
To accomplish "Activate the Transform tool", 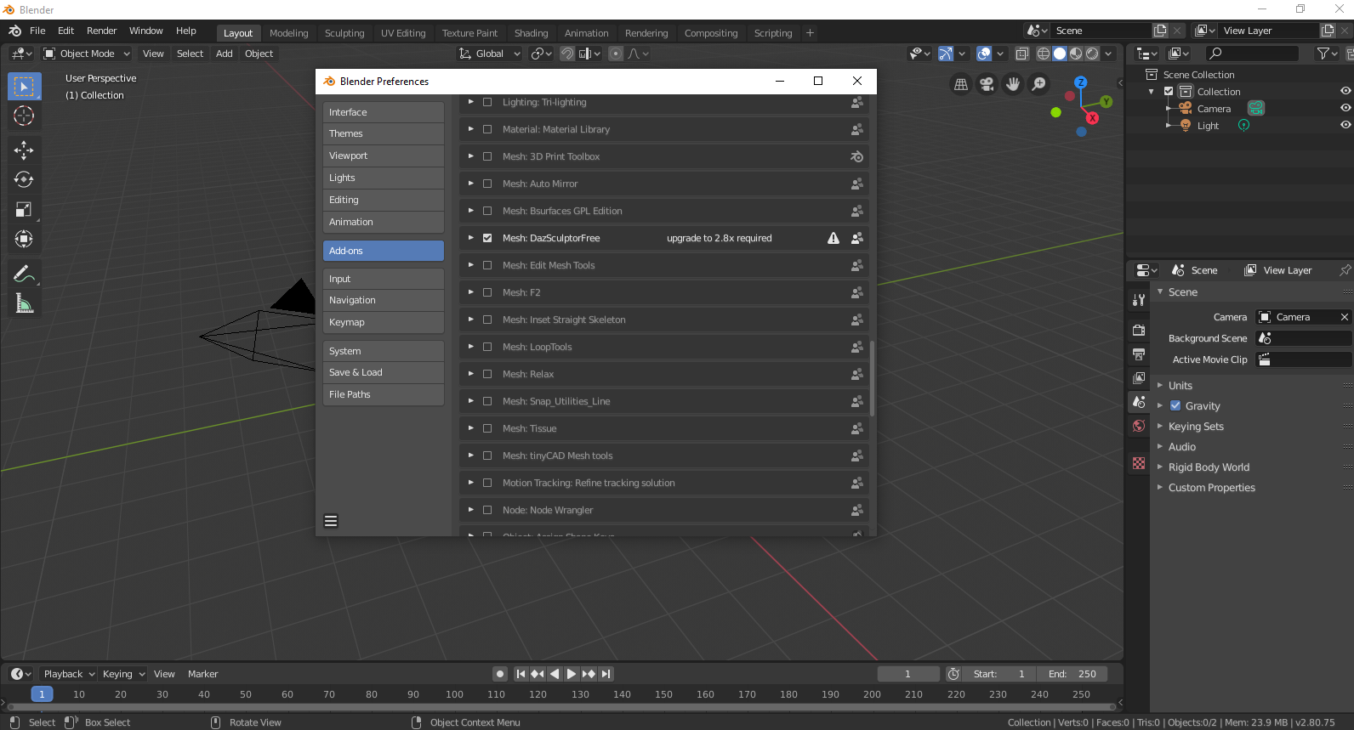I will [x=24, y=239].
